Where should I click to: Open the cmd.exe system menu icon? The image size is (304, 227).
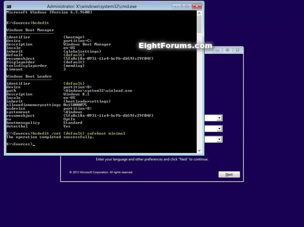coord(9,6)
